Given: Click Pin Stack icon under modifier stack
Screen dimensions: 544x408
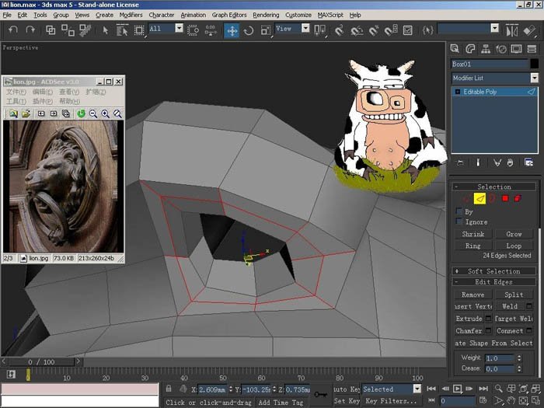Looking at the screenshot, I should [460, 162].
